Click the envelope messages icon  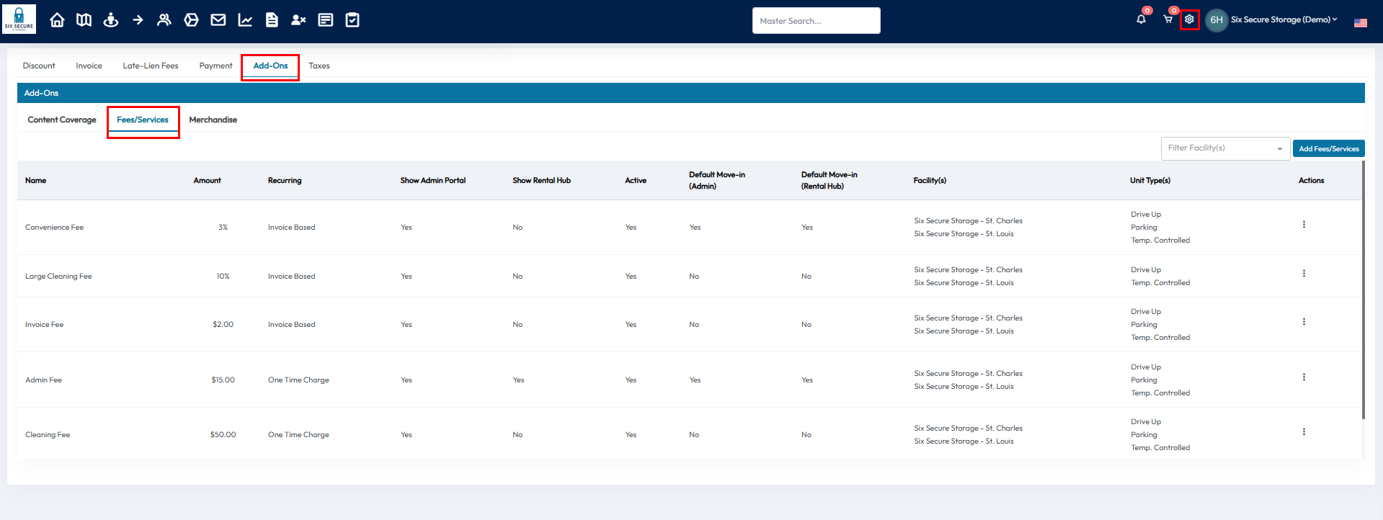(x=218, y=20)
